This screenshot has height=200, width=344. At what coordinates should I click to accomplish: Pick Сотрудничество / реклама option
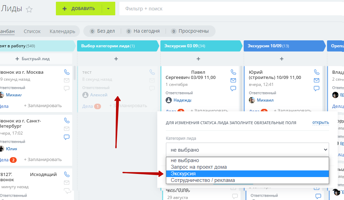[x=247, y=180]
